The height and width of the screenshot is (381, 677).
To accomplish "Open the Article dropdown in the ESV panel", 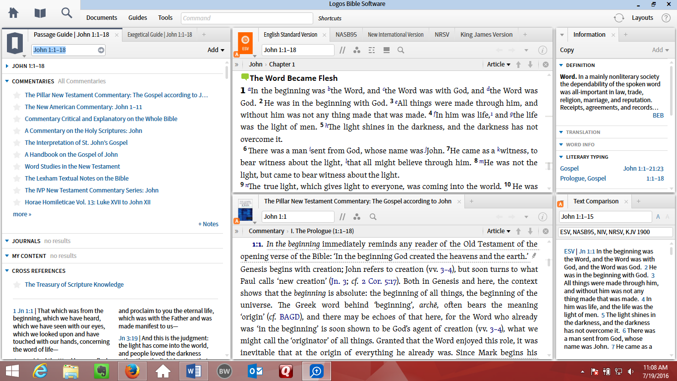I will click(499, 64).
